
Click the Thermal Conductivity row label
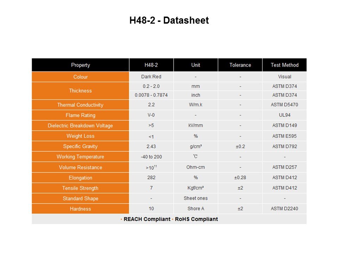80,105
